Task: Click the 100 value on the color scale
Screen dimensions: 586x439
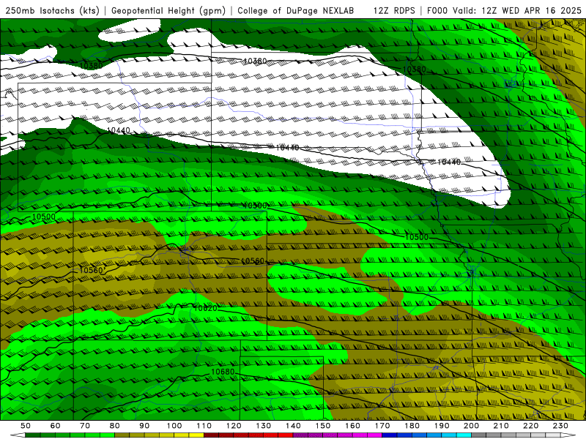Action: (x=174, y=426)
